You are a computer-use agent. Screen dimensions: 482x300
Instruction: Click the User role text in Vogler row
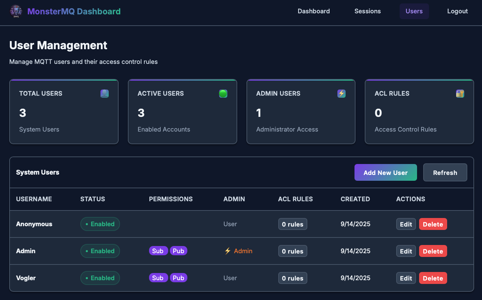230,278
